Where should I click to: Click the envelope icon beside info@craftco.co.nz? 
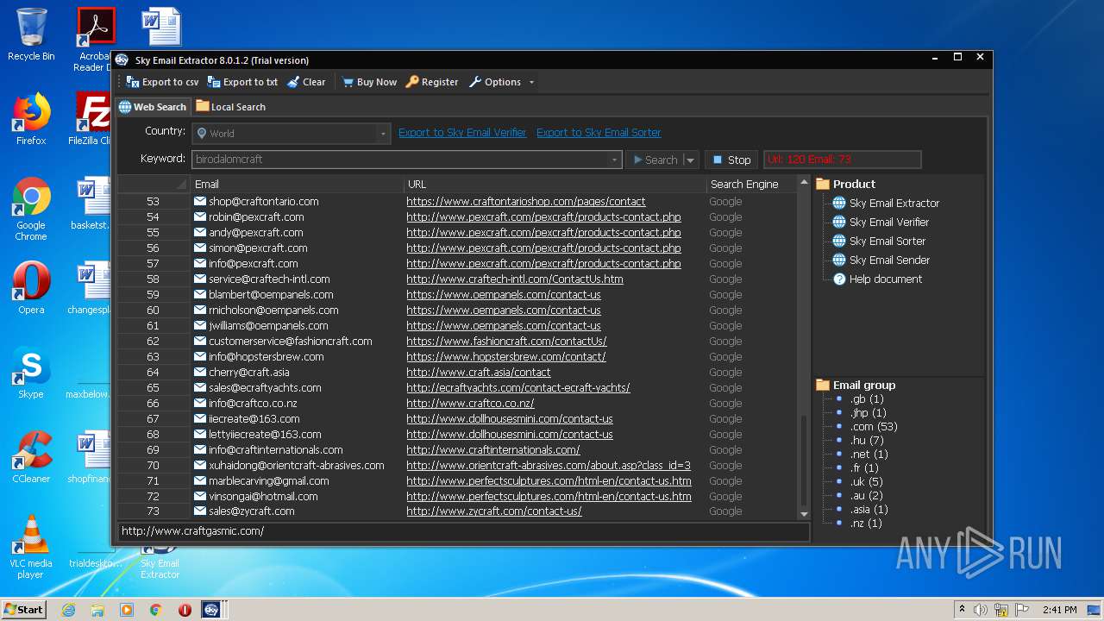[200, 404]
